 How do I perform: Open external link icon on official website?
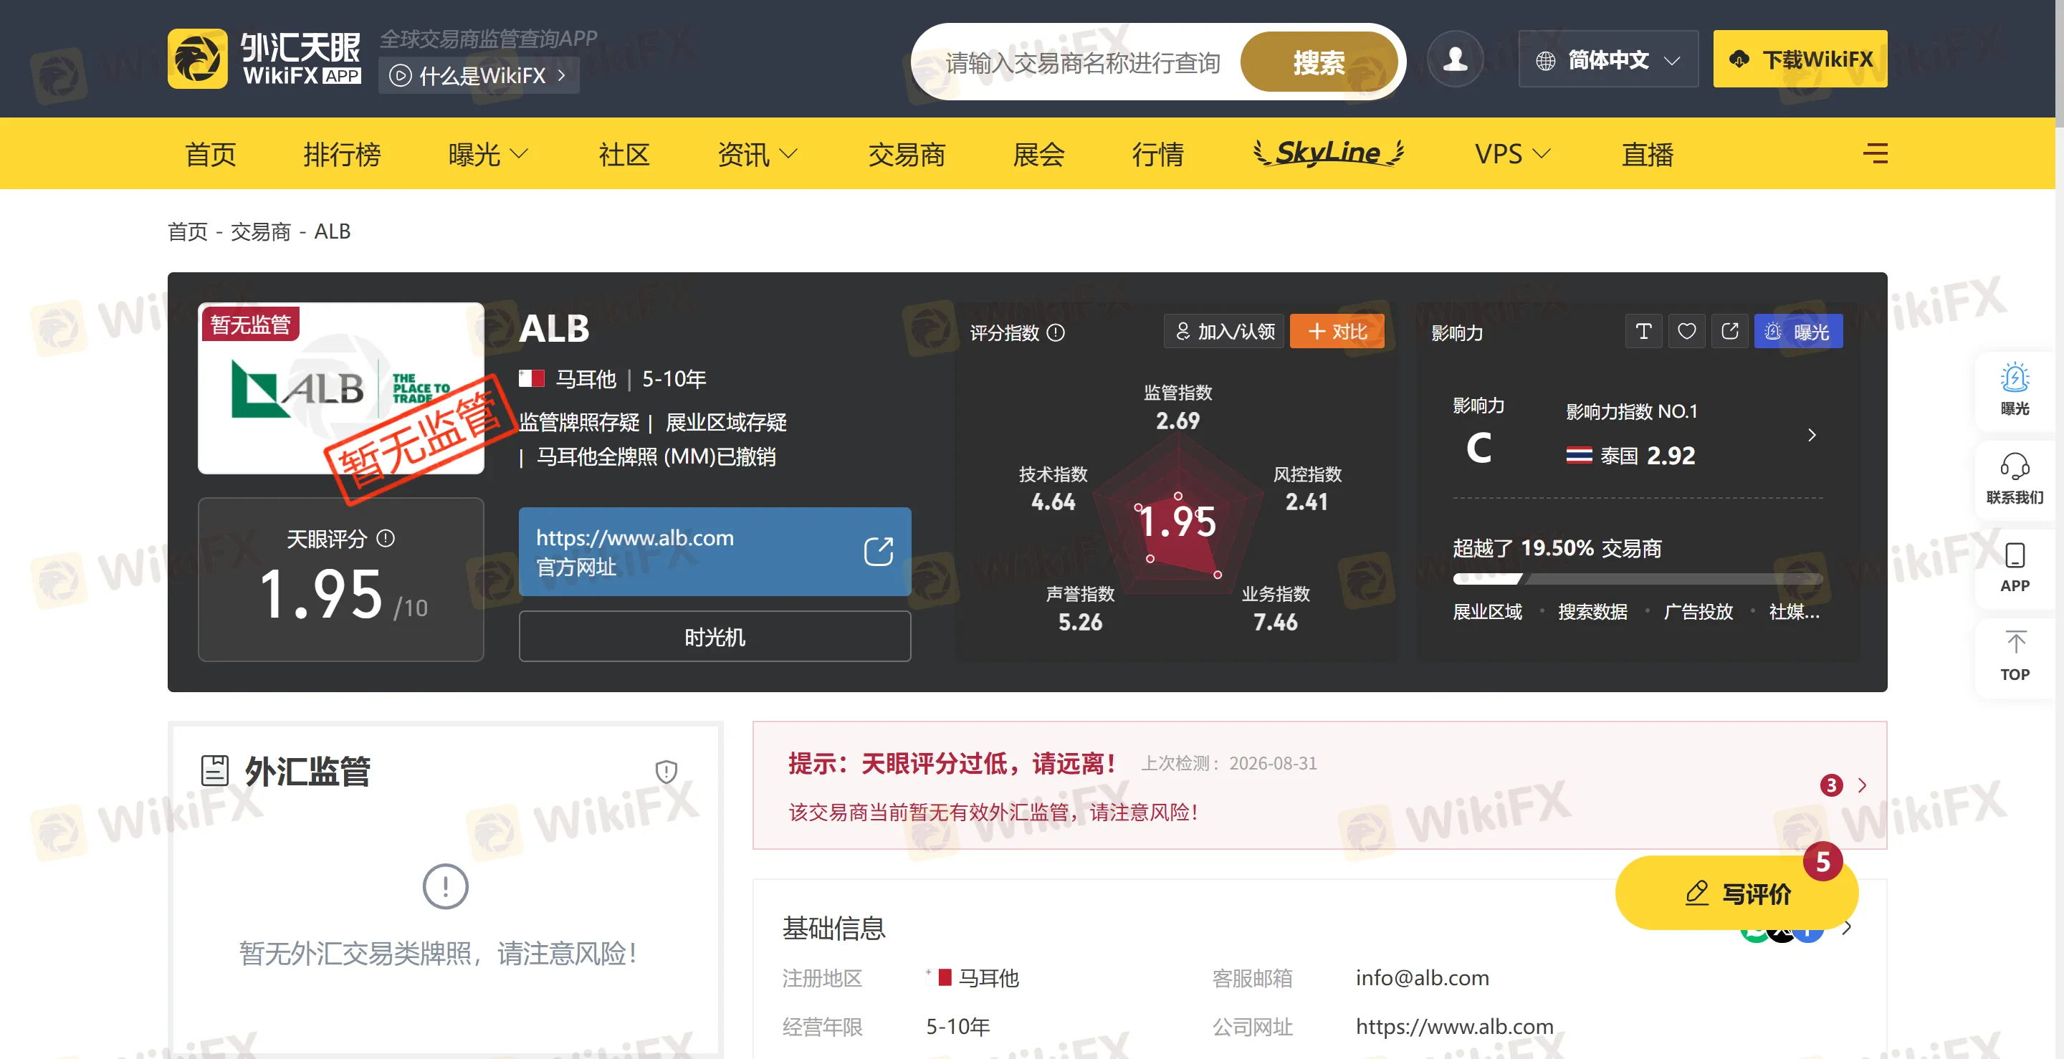click(x=878, y=551)
